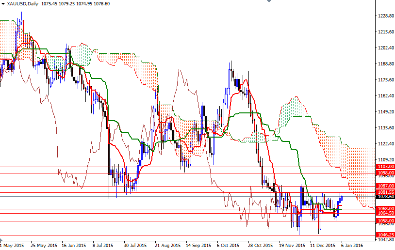Select the 1103.00 red price label

tap(385, 166)
